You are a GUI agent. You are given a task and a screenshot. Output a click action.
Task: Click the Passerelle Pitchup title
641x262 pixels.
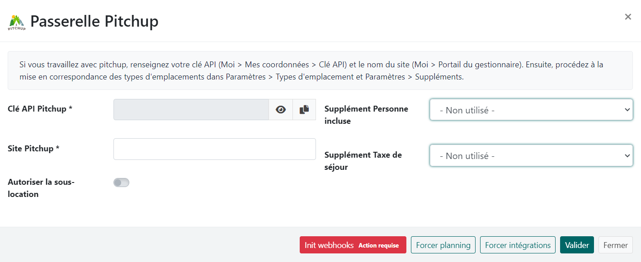(94, 22)
